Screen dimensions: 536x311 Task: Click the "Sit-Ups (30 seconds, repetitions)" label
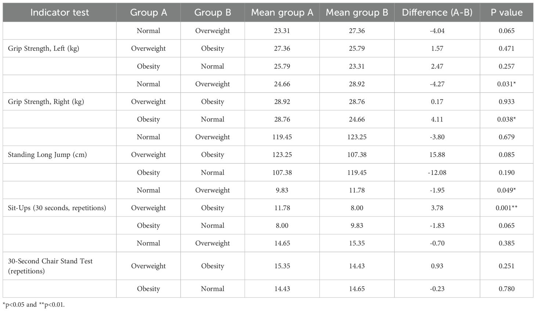tap(57, 208)
